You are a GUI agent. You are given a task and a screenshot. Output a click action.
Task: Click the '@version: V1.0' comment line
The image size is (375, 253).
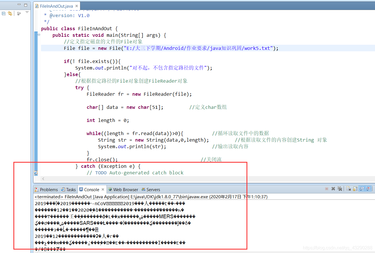pyautogui.click(x=67, y=15)
